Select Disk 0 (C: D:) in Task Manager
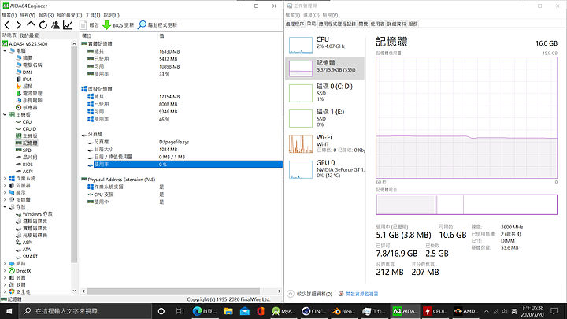The height and width of the screenshot is (319, 567). click(324, 93)
